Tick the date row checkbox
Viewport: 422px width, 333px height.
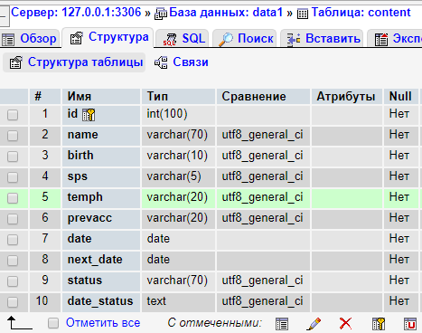point(13,240)
